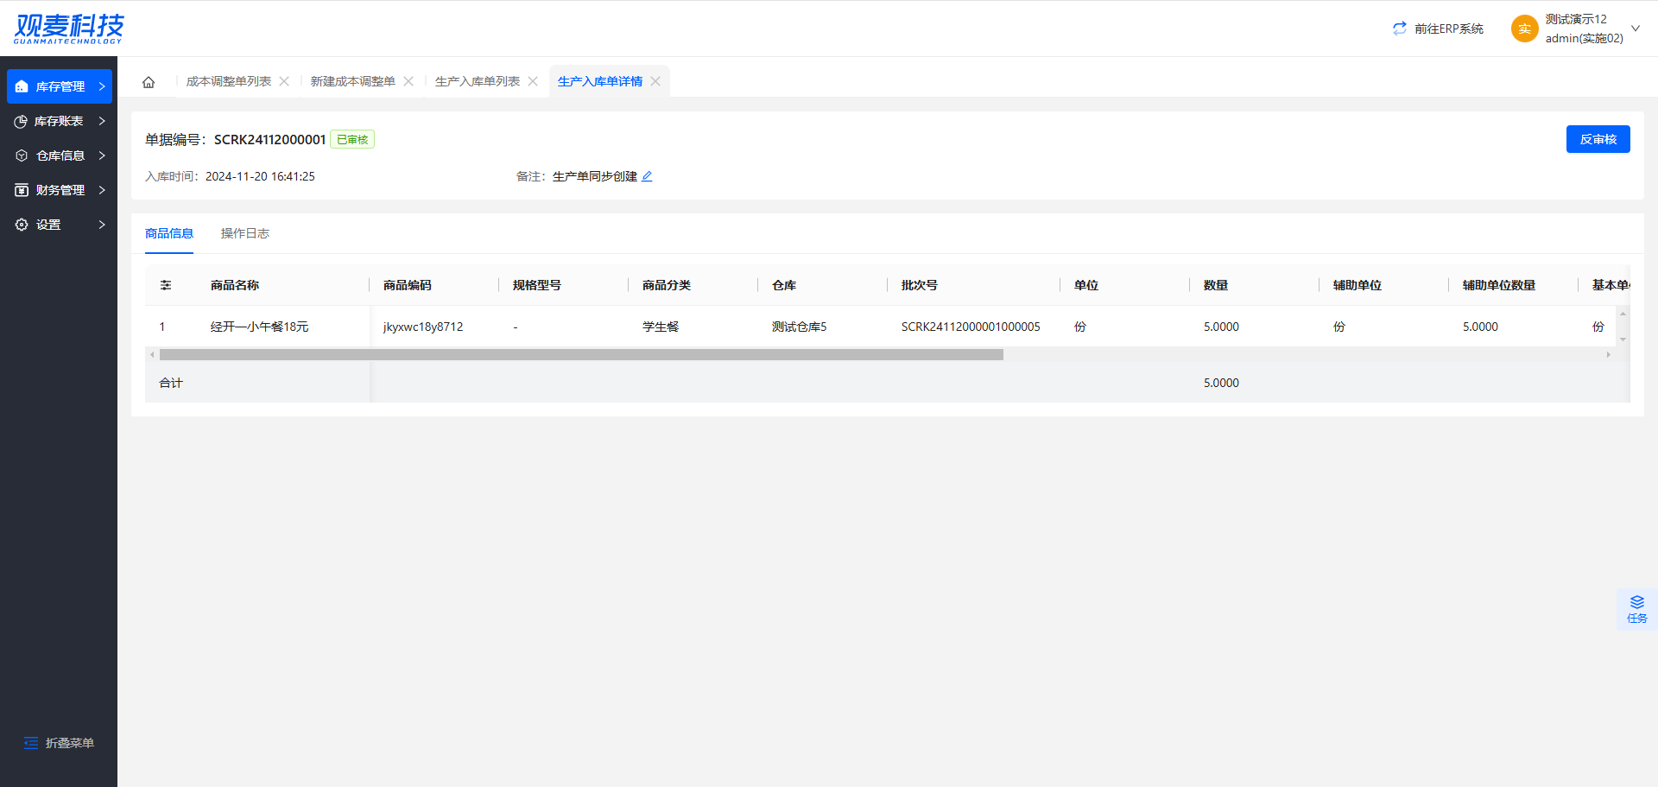Click the horizontal scrollbar right arrow

click(1608, 355)
